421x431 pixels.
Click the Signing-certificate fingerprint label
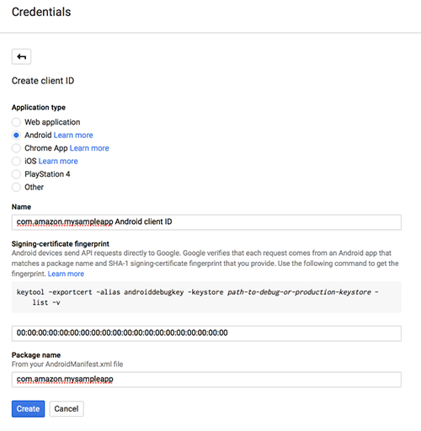(x=61, y=244)
